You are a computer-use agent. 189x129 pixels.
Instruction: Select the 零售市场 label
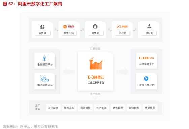pos(69,33)
